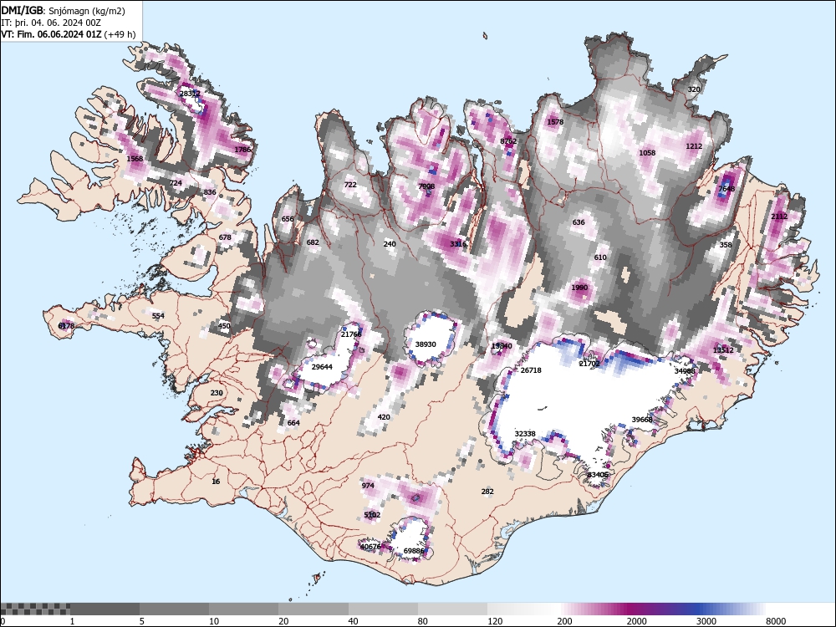Image resolution: width=836 pixels, height=627 pixels.
Task: Click the legend label 3000
Action: click(x=706, y=621)
